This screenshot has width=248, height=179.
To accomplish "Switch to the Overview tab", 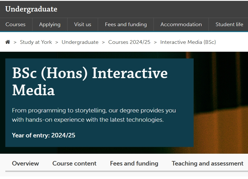I will point(25,163).
